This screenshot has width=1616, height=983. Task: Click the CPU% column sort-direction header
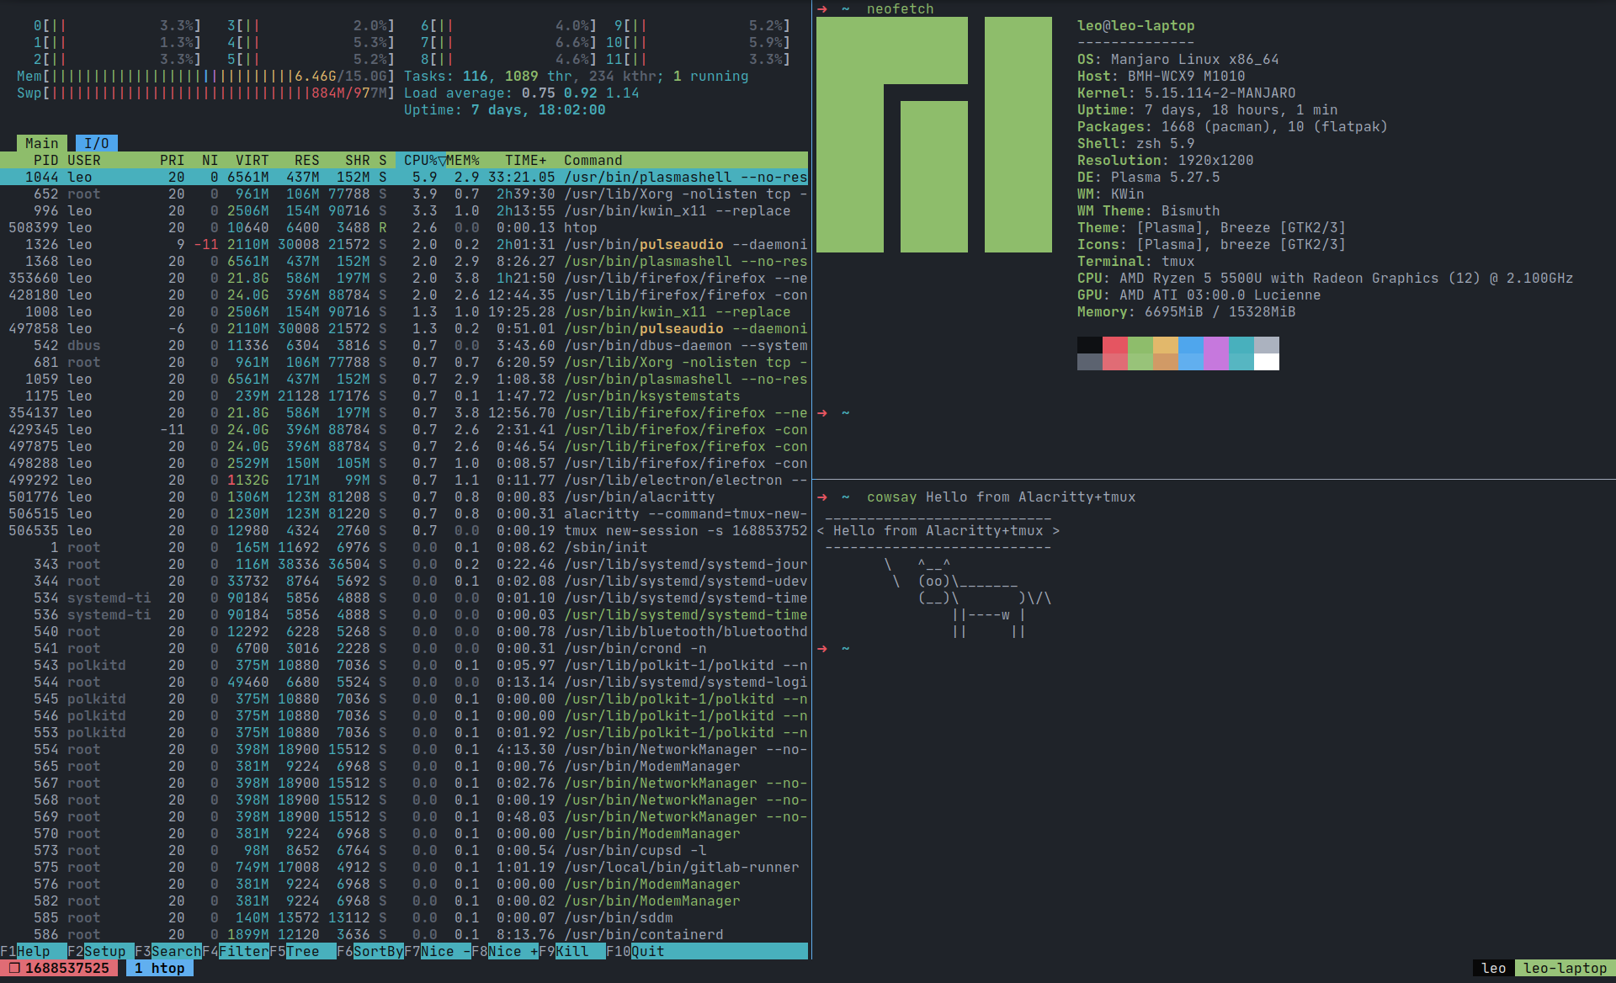pyautogui.click(x=421, y=160)
